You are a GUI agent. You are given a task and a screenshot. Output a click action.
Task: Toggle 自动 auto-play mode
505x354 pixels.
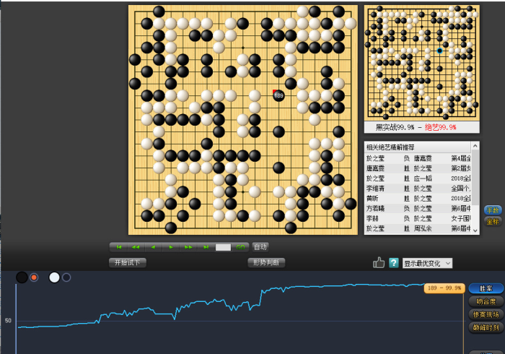click(x=260, y=247)
